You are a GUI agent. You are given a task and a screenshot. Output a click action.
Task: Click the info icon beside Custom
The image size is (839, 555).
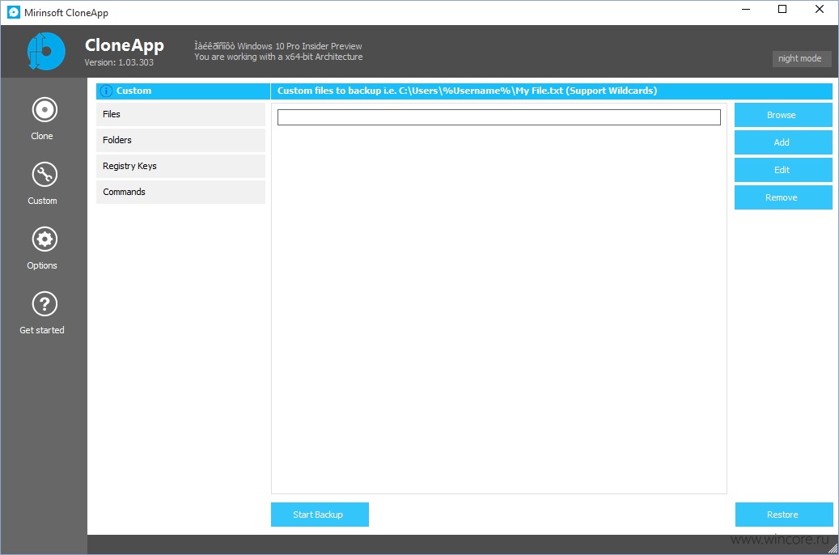106,91
